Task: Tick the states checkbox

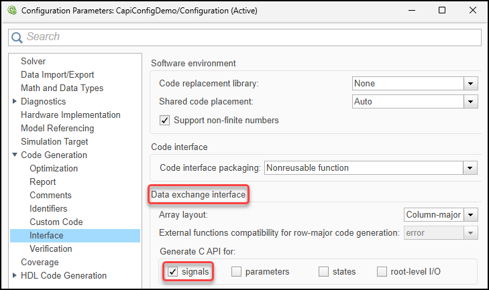Action: pos(323,272)
